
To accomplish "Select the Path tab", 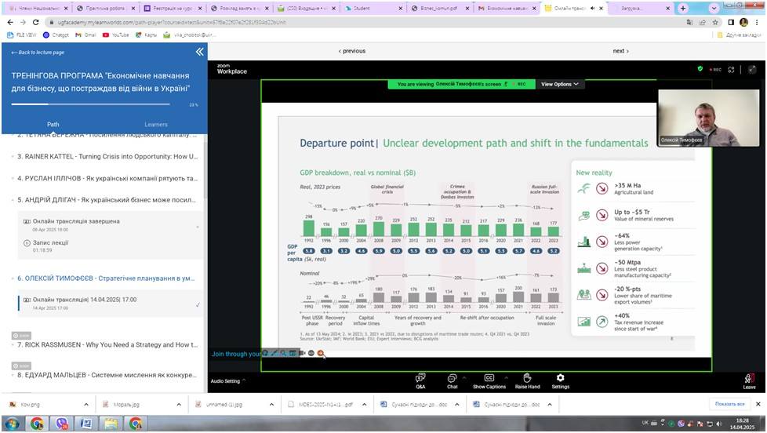I will (x=53, y=124).
